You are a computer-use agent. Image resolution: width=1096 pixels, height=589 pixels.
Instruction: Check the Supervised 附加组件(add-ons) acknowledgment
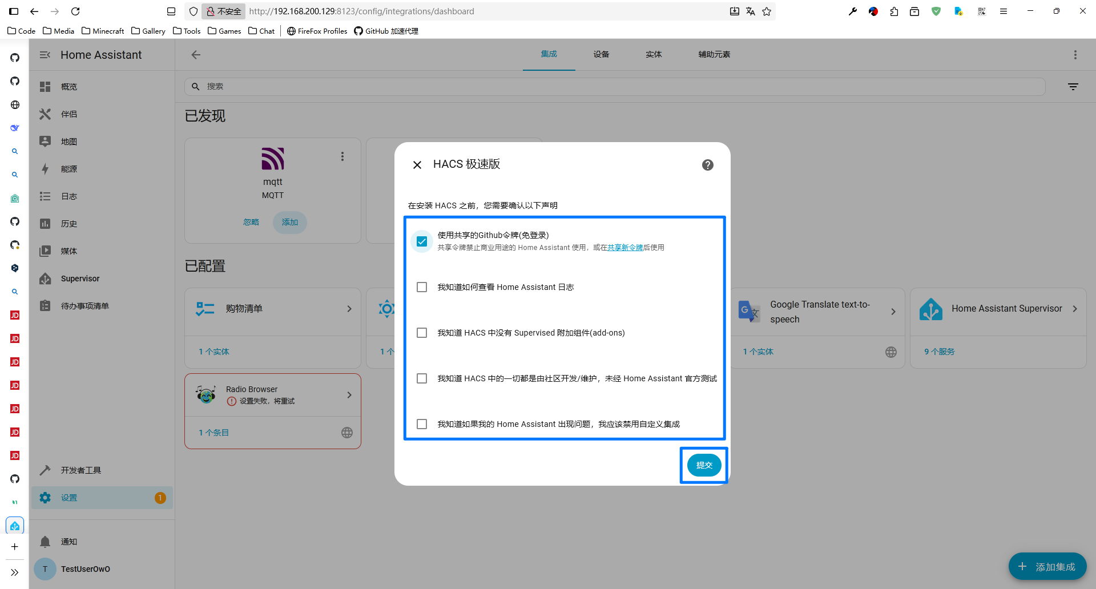pyautogui.click(x=422, y=333)
